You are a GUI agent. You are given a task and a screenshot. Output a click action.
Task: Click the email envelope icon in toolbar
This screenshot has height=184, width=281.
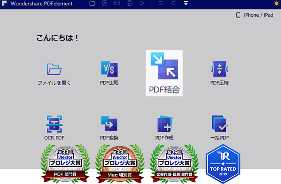(117, 3)
